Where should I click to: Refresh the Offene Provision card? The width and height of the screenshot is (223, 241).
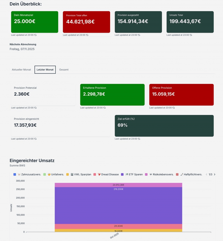(x=174, y=108)
